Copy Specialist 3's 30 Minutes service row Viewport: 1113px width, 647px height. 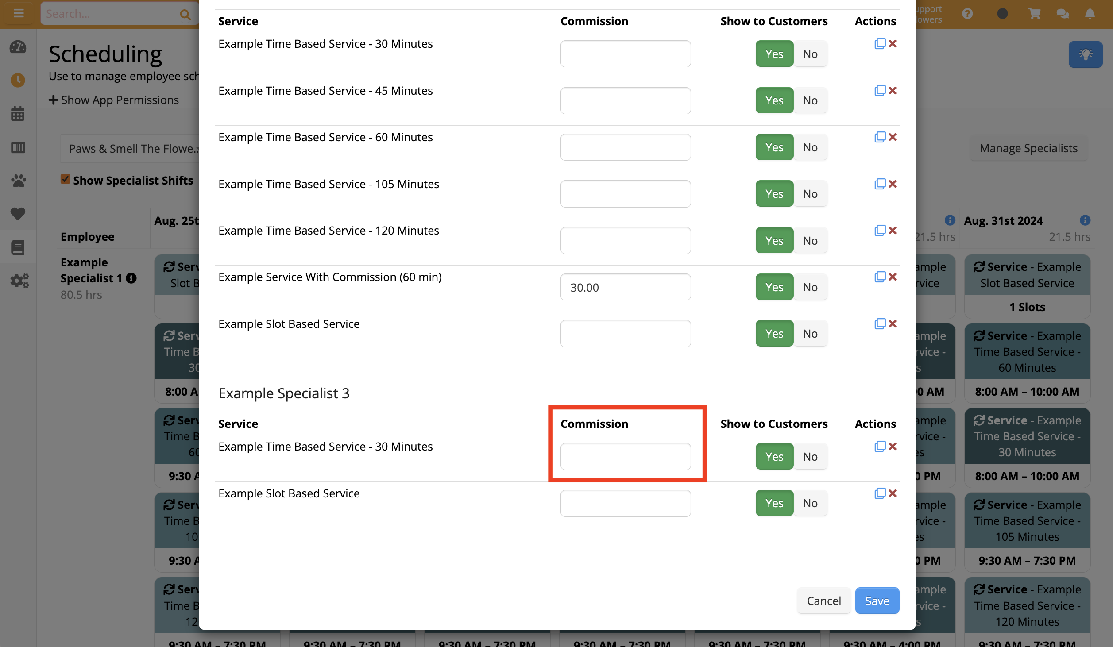880,447
